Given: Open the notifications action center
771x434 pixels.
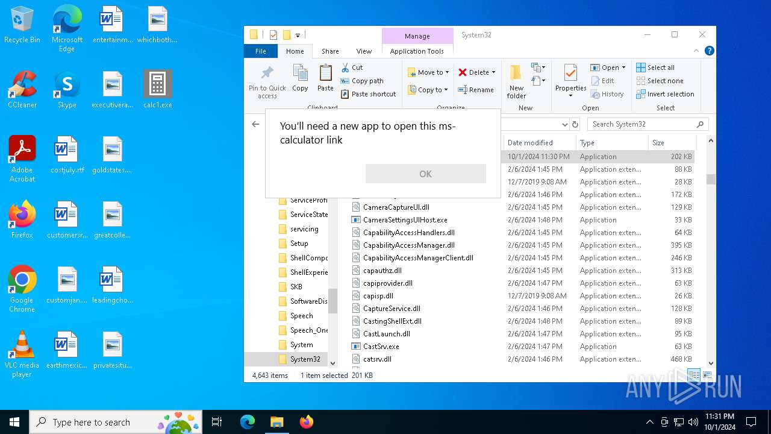Looking at the screenshot, I should pyautogui.click(x=751, y=422).
